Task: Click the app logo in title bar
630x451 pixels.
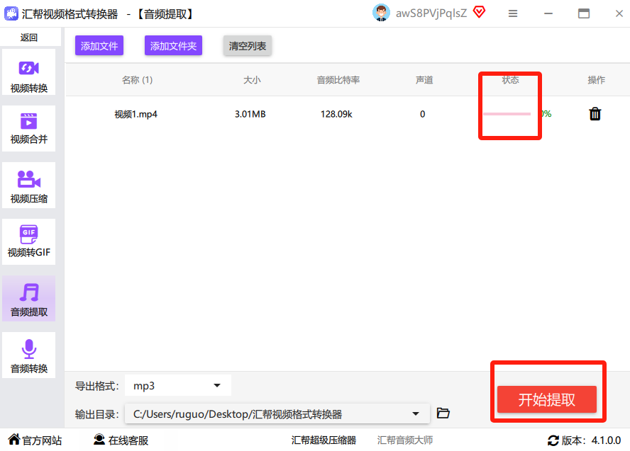Action: pyautogui.click(x=11, y=13)
